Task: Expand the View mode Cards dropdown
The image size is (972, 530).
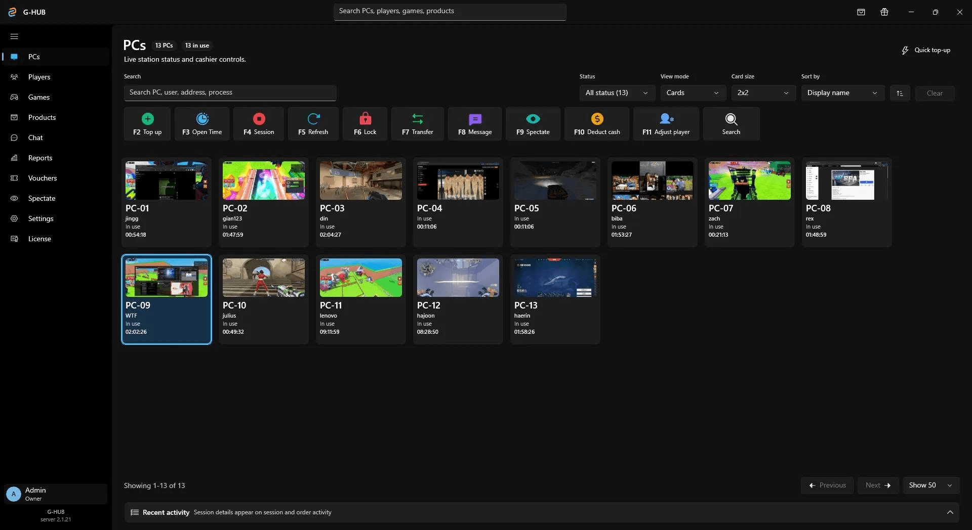Action: pos(693,93)
